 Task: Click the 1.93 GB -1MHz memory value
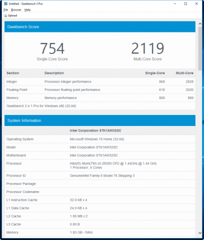pos(81,232)
